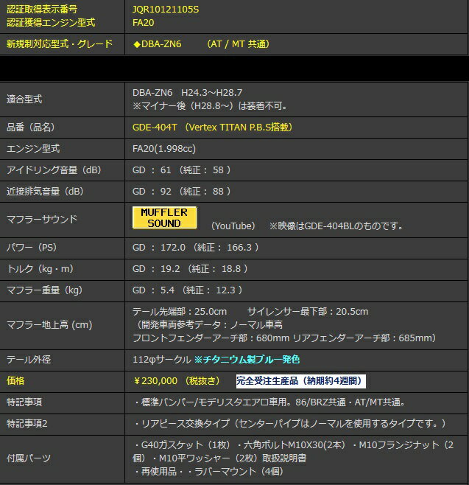Click the ◆DBA-ZN6 grade entry
Image resolution: width=469 pixels, height=485 pixels.
[x=157, y=43]
